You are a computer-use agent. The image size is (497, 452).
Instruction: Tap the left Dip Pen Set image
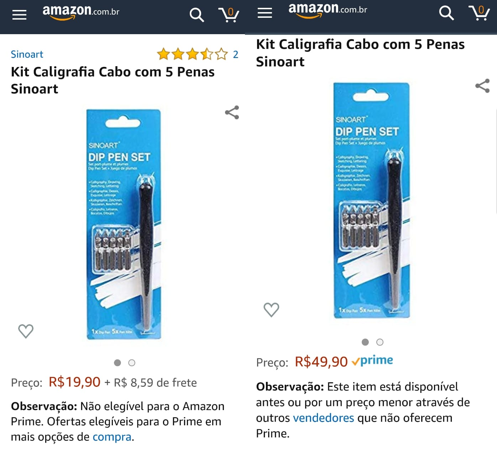(124, 224)
